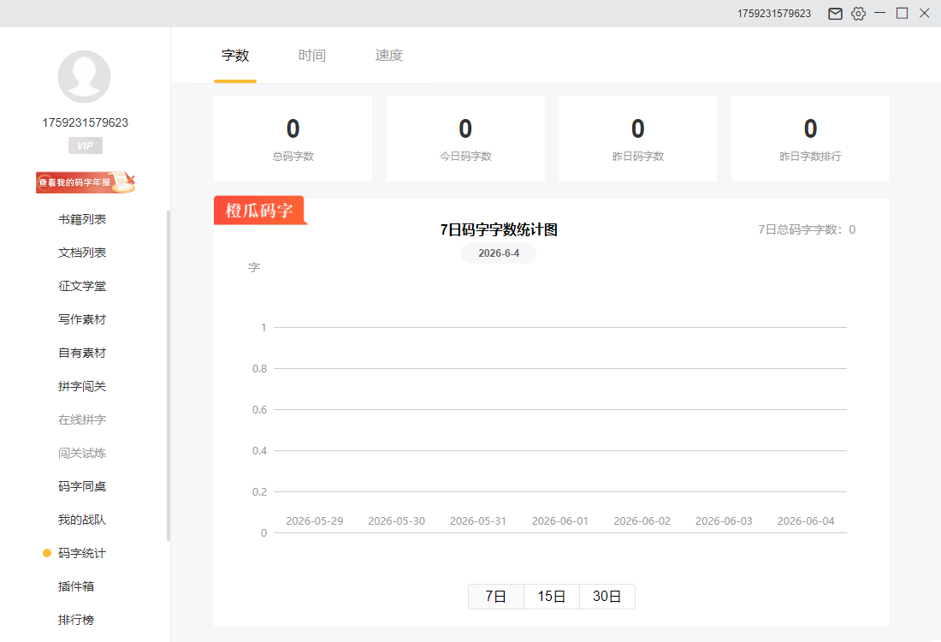
Task: Click the 橙瓜码字 orange tag
Action: 259,211
